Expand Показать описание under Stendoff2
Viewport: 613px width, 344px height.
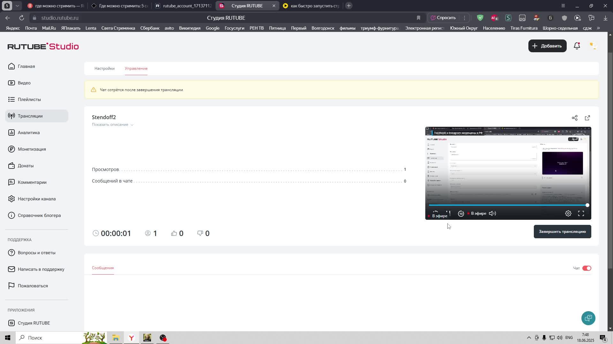tap(112, 125)
